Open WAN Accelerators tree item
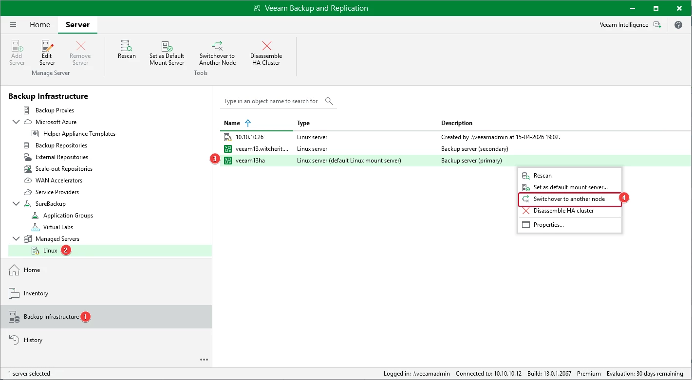Screen dimensions: 692x380 point(59,181)
